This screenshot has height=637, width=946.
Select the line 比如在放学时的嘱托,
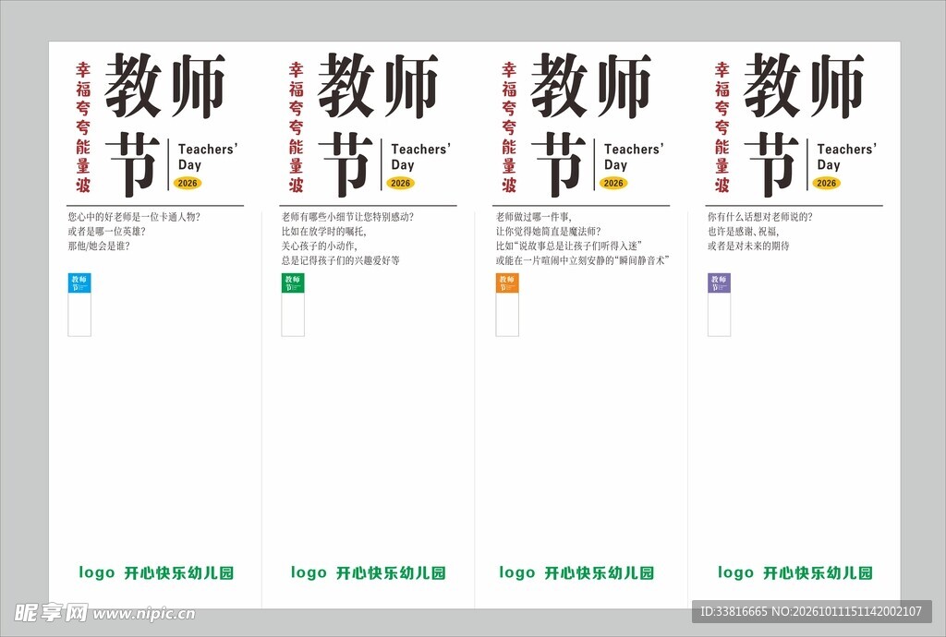pyautogui.click(x=324, y=232)
